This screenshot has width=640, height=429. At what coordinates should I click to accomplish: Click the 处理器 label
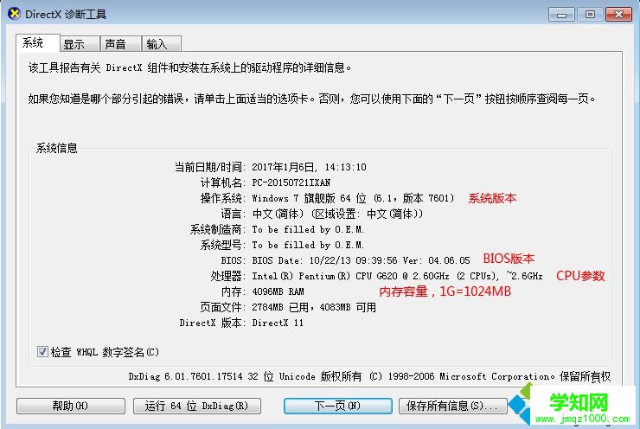click(228, 276)
